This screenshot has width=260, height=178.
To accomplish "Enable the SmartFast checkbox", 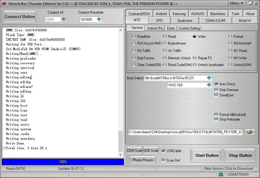I will tap(216, 95).
